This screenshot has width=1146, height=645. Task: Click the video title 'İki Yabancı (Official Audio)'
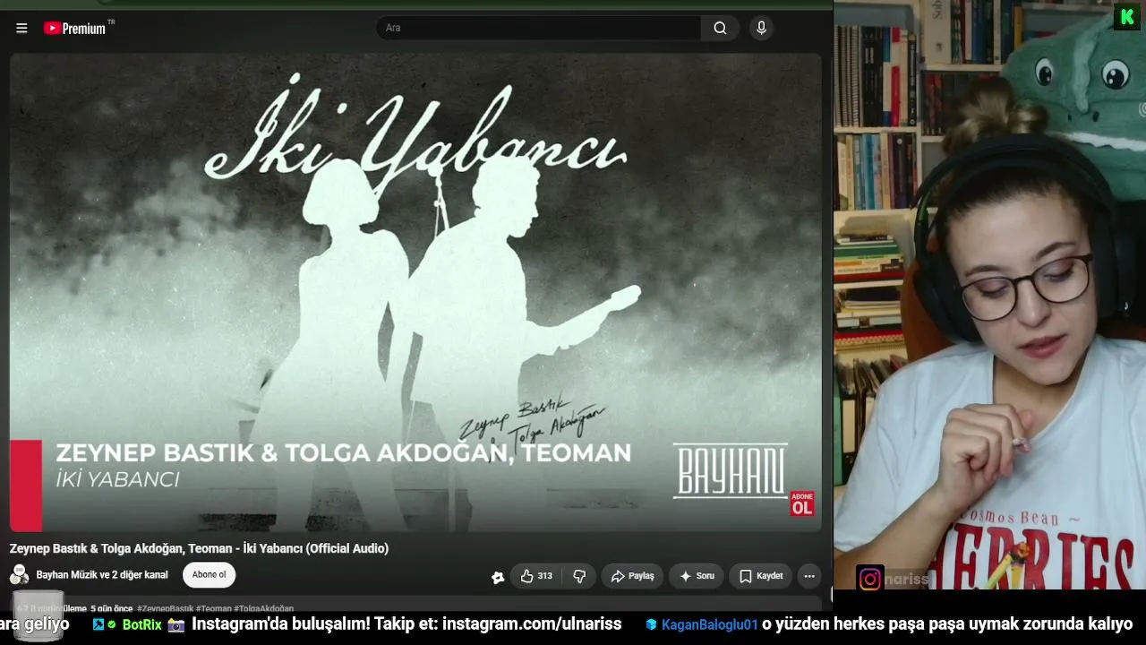tap(199, 548)
